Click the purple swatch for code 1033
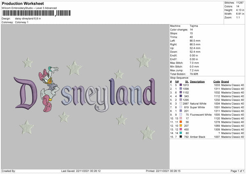246x174 pixels. 181,85
